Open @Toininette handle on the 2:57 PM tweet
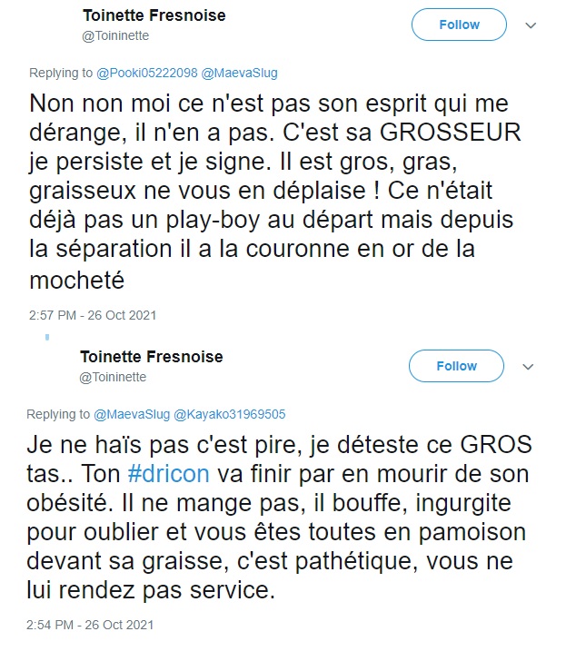 [115, 35]
